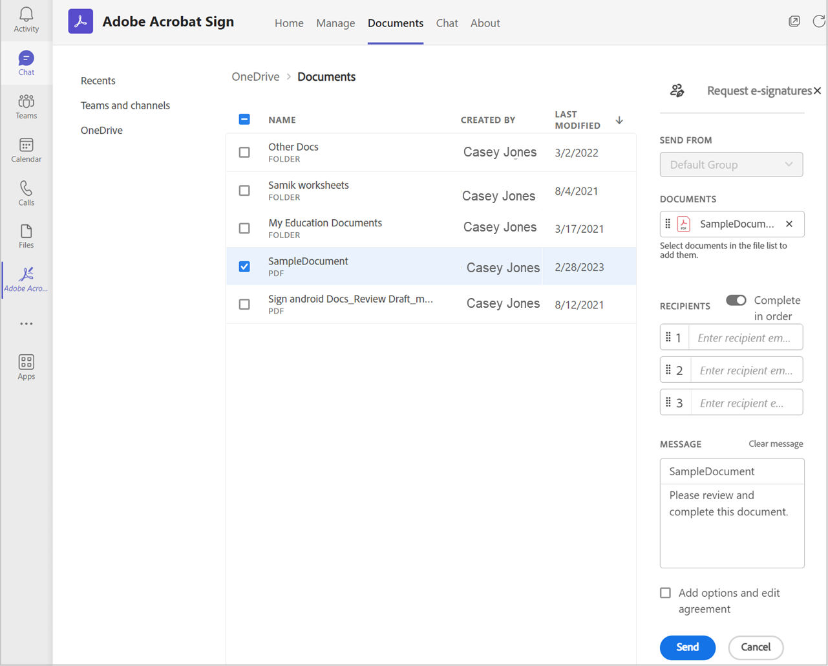The width and height of the screenshot is (828, 666).
Task: Open the My Education Documents folder
Action: (325, 222)
